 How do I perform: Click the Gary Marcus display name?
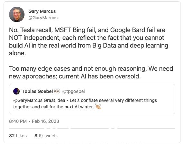pos(42,11)
